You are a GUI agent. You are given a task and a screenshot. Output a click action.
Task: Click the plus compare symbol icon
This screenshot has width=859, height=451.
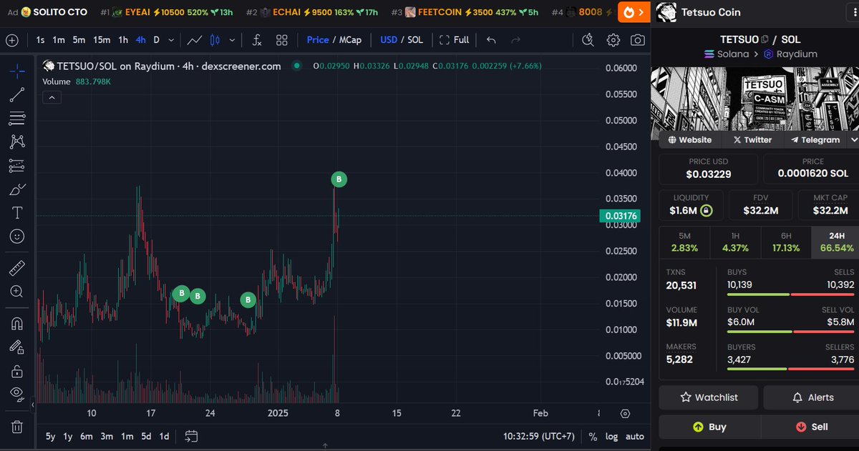12,40
